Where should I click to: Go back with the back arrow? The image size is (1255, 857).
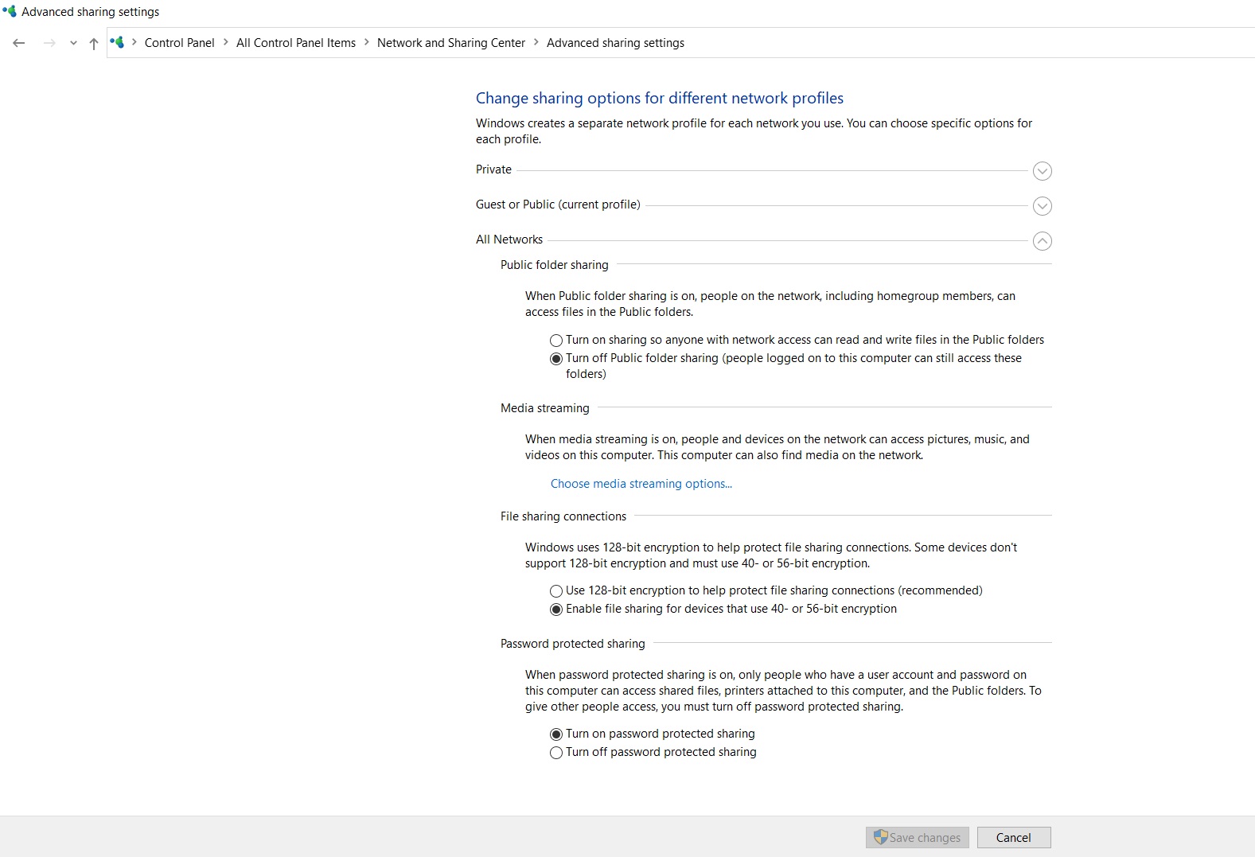(19, 43)
